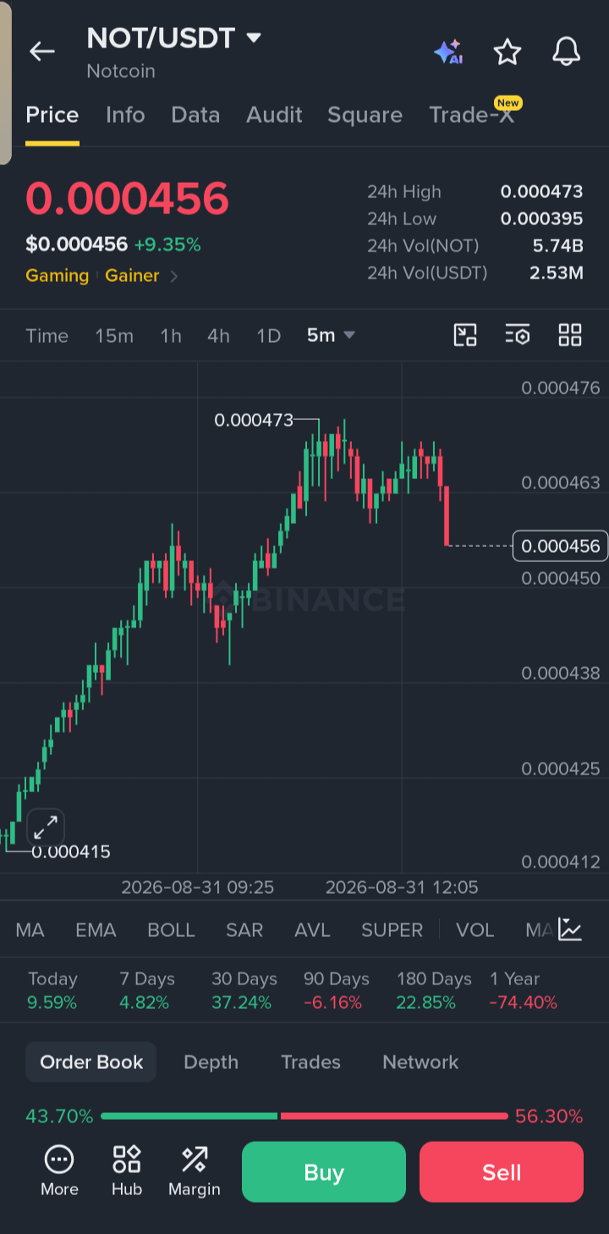Select the 1D interval

pos(268,336)
